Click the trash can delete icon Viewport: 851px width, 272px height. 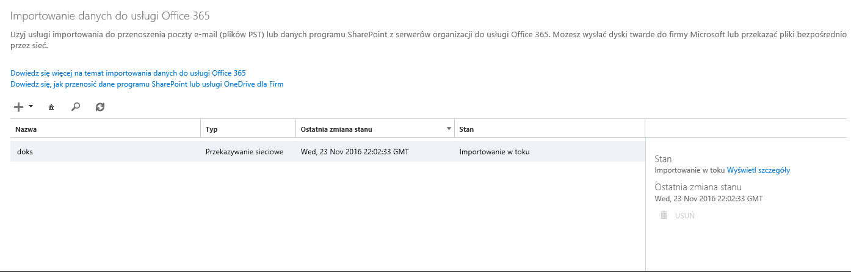(x=664, y=215)
